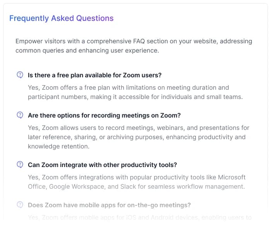Click the productivity tools integration answer text
The image size is (271, 232).
point(136,182)
